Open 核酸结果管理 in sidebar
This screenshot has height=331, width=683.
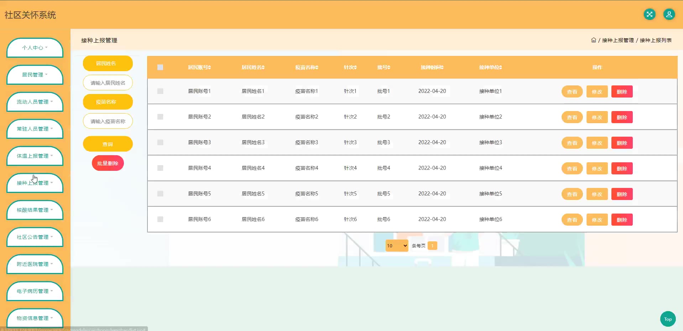[35, 210]
